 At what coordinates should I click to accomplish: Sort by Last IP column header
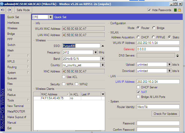(91, 94)
